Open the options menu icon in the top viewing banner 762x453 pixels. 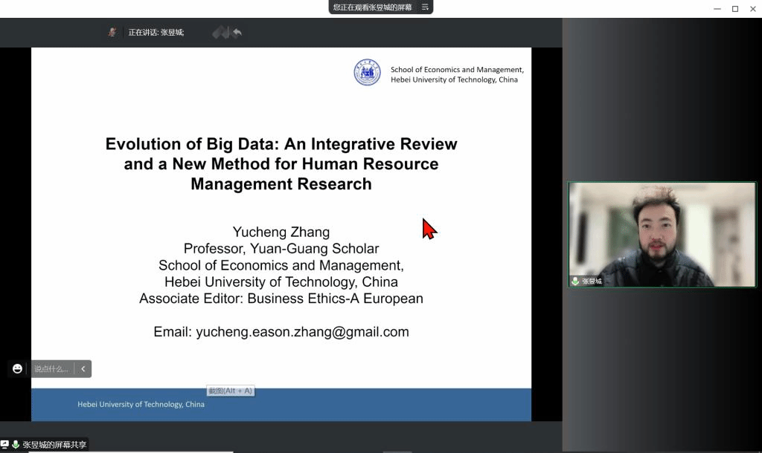click(425, 7)
